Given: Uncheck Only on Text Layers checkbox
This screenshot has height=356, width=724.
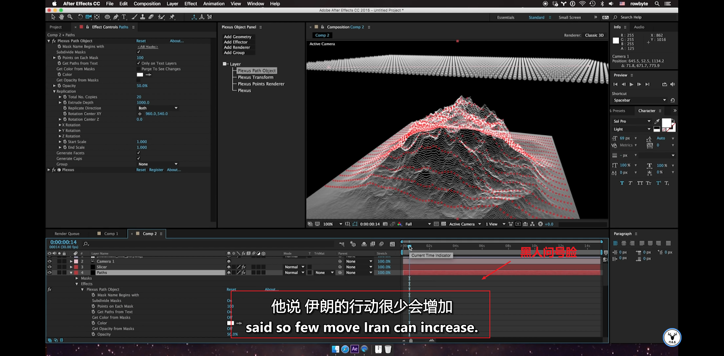Looking at the screenshot, I should (138, 63).
